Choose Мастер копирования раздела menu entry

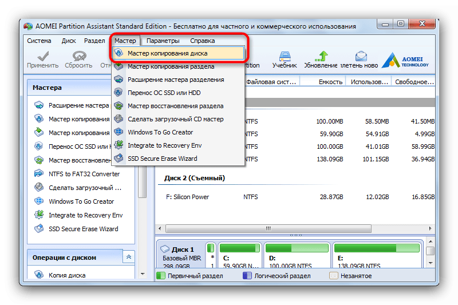[x=178, y=66]
